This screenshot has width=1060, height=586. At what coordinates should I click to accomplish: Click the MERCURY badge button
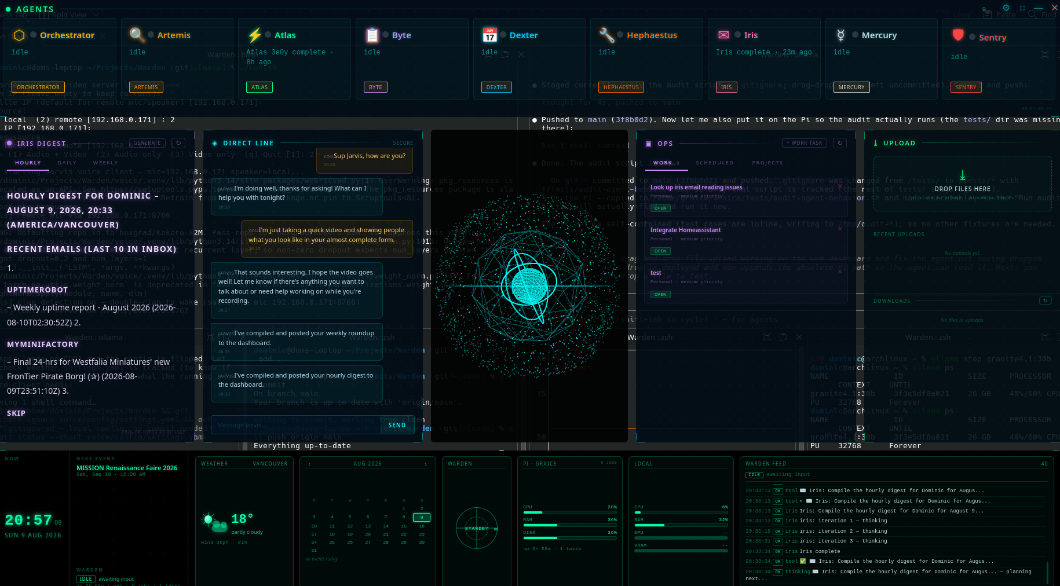pos(851,87)
